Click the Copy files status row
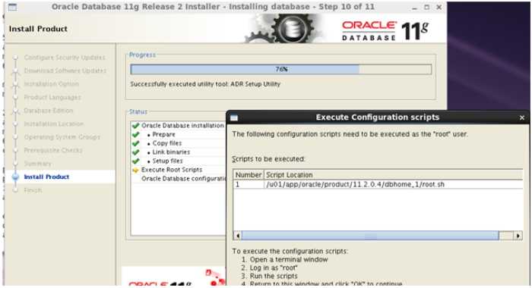The height and width of the screenshot is (288, 532). click(x=167, y=143)
